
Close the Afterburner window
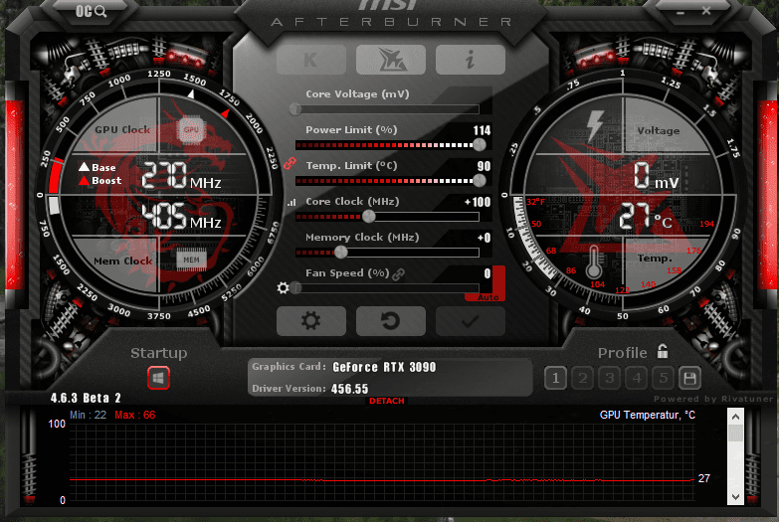click(706, 10)
